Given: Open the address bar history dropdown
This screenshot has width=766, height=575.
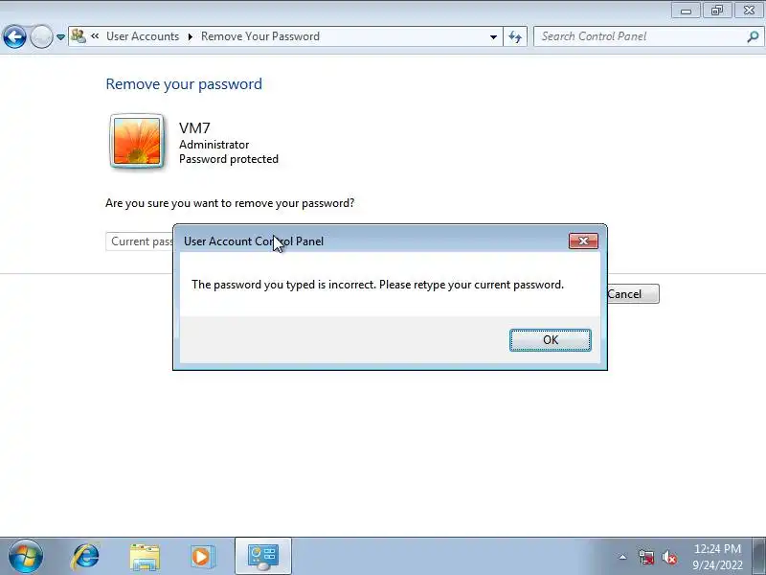Looking at the screenshot, I should coord(493,36).
